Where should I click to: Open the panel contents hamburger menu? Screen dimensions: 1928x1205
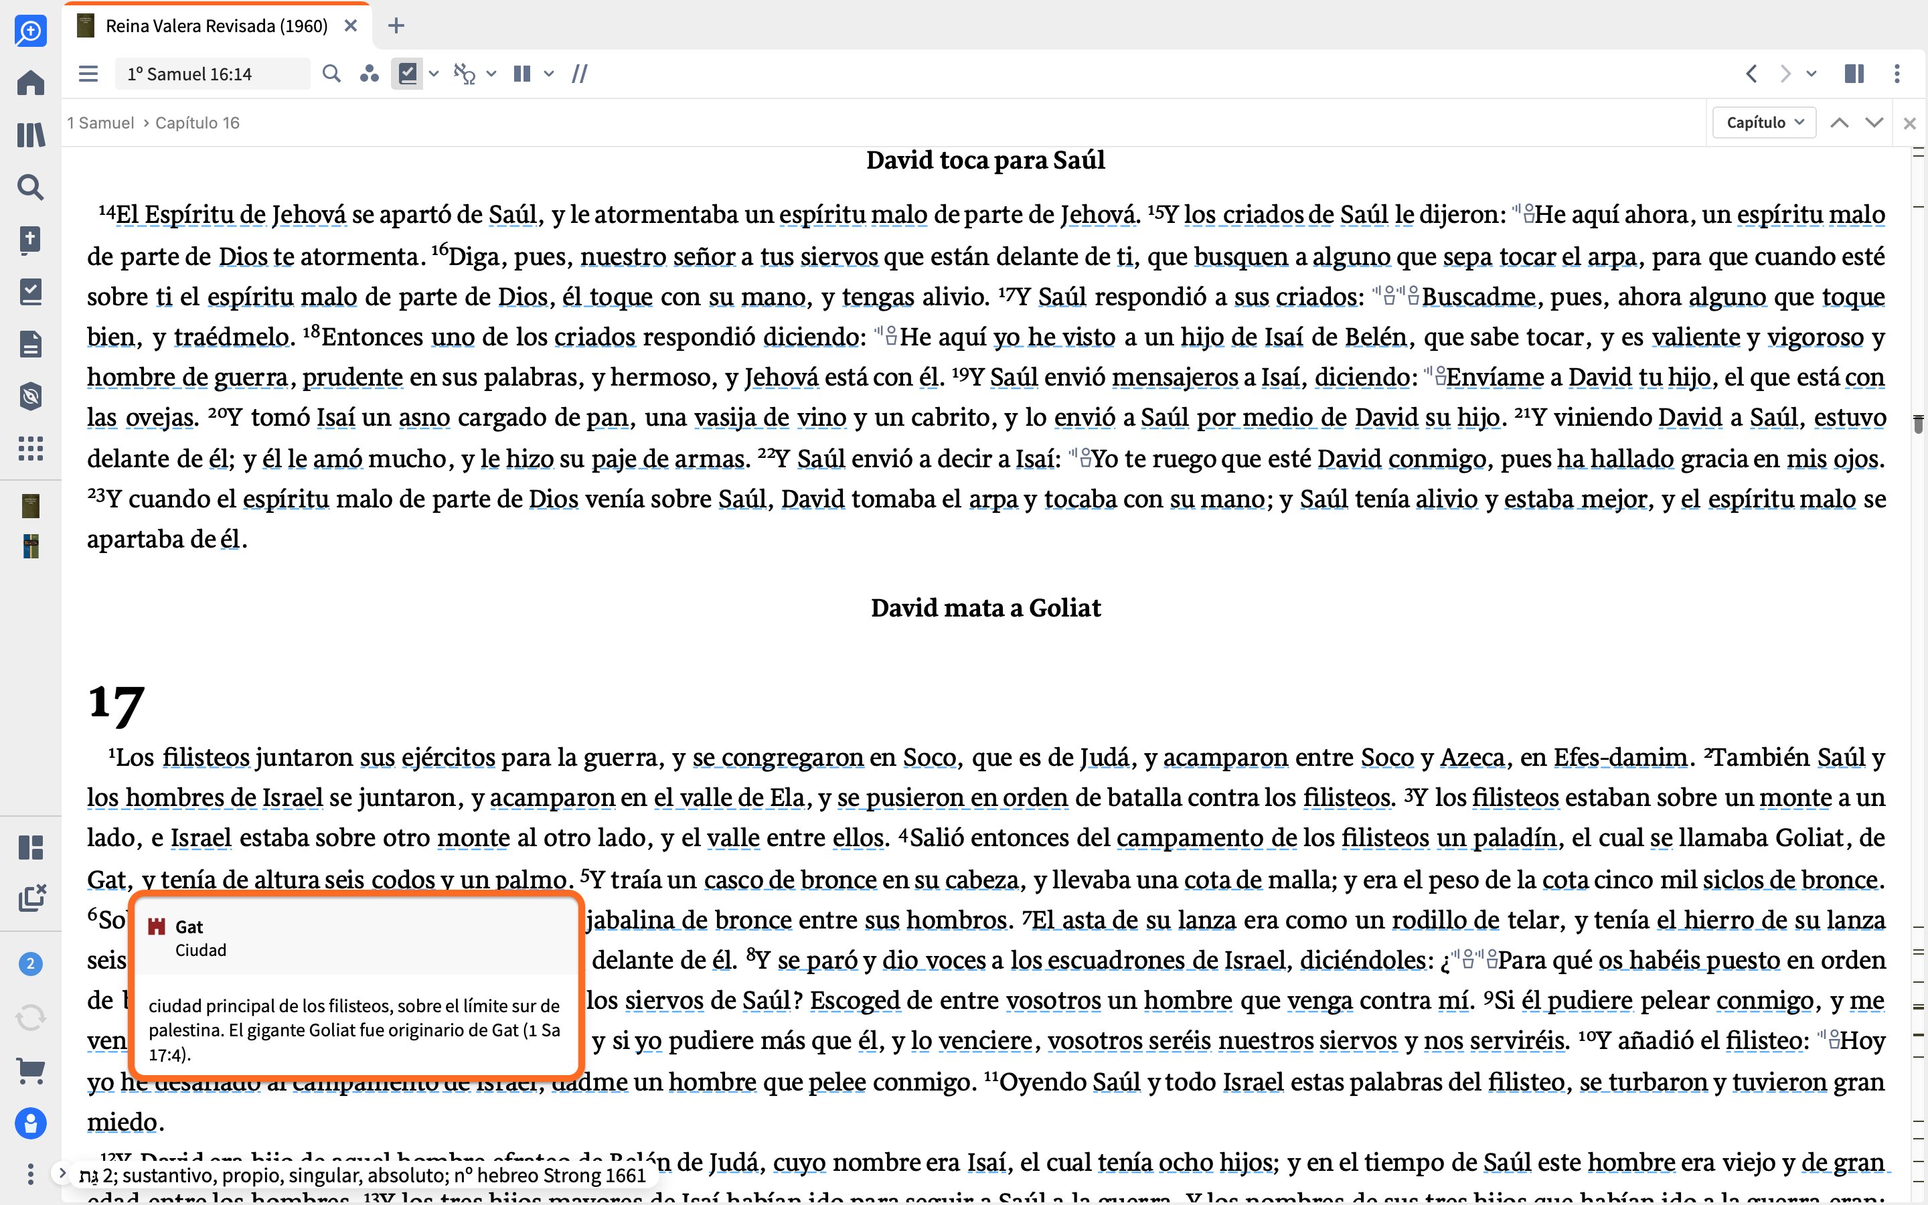pyautogui.click(x=88, y=74)
